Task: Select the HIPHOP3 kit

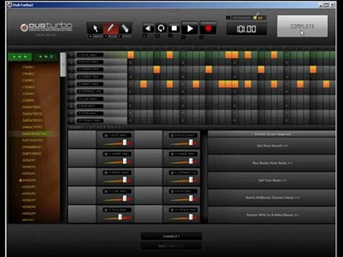Action: click(x=29, y=173)
